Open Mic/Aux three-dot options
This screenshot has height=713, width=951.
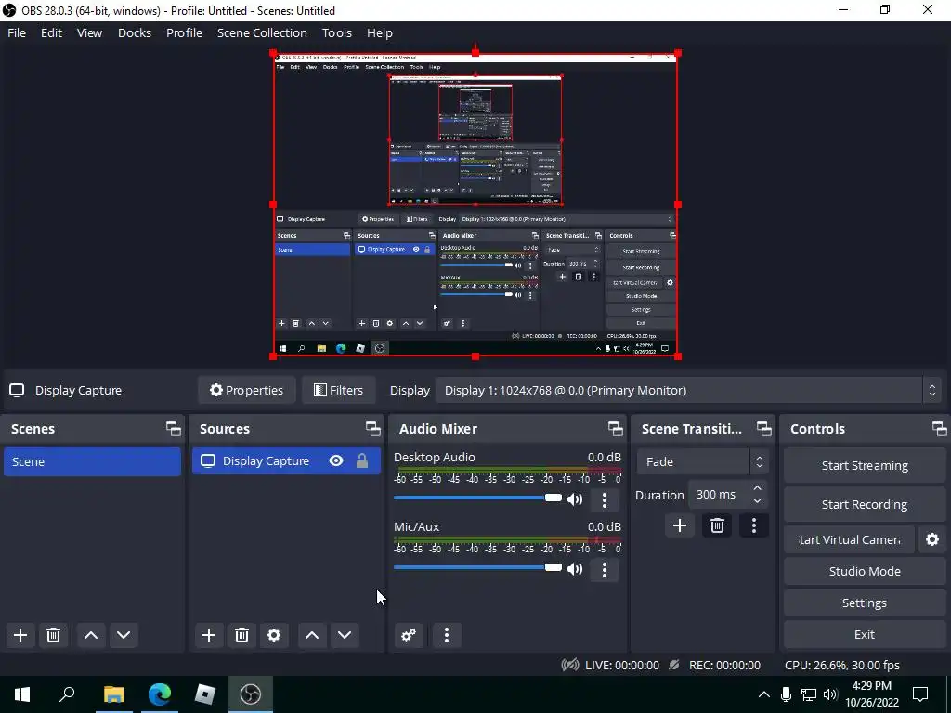(x=604, y=569)
